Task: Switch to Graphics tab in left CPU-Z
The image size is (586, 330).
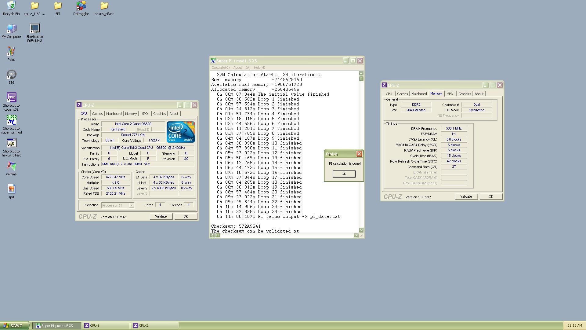Action: (159, 114)
